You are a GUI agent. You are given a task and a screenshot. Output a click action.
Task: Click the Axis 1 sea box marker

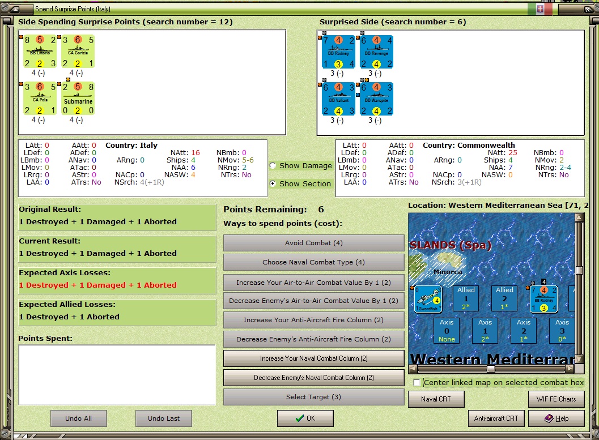pyautogui.click(x=485, y=331)
